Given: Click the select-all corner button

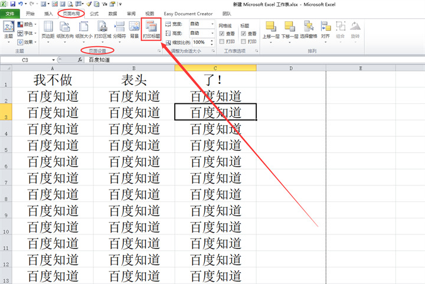Looking at the screenshot, I should coord(6,68).
